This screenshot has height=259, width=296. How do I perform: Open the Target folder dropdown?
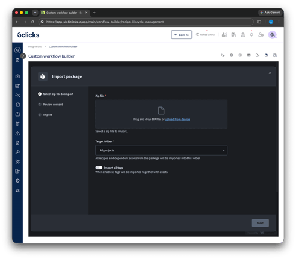[161, 150]
